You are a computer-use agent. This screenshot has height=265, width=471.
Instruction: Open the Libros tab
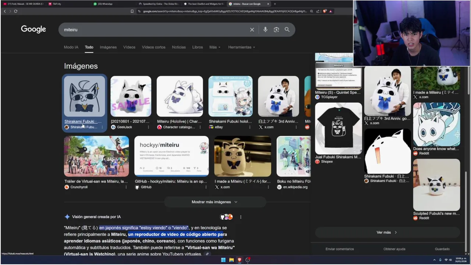[x=198, y=47]
